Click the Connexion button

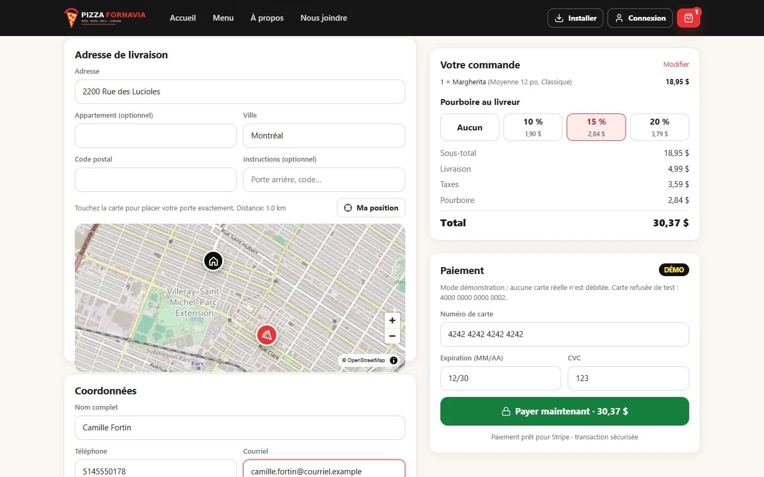(x=640, y=18)
